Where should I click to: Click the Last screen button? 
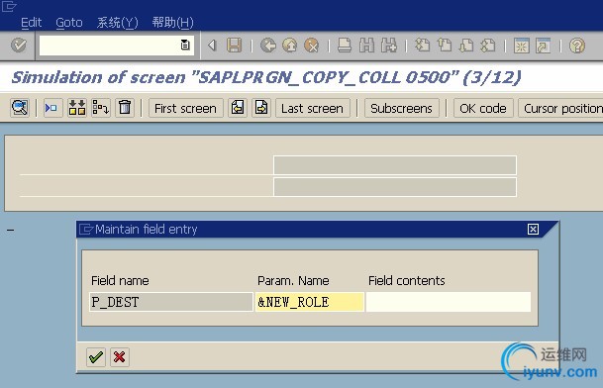(312, 108)
